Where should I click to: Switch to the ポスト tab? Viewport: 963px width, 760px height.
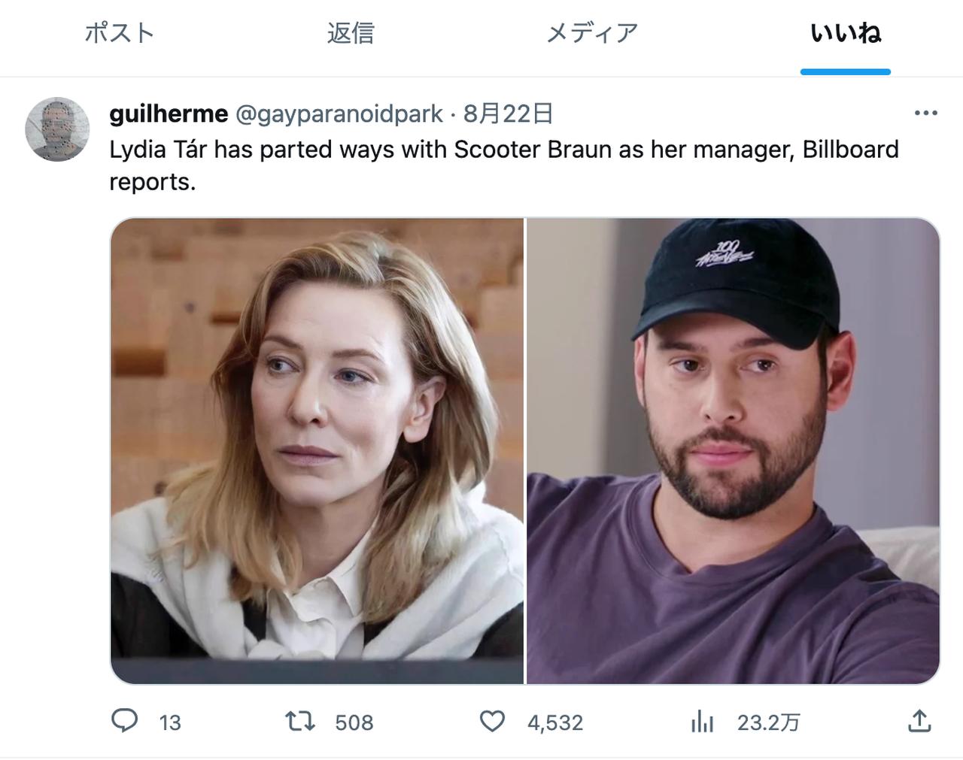[x=119, y=33]
